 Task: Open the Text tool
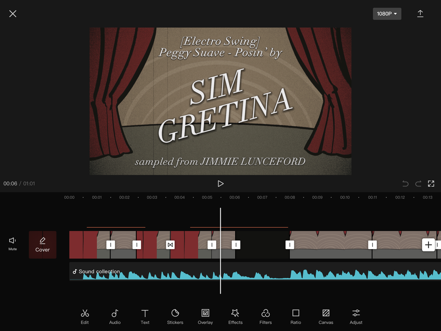145,317
